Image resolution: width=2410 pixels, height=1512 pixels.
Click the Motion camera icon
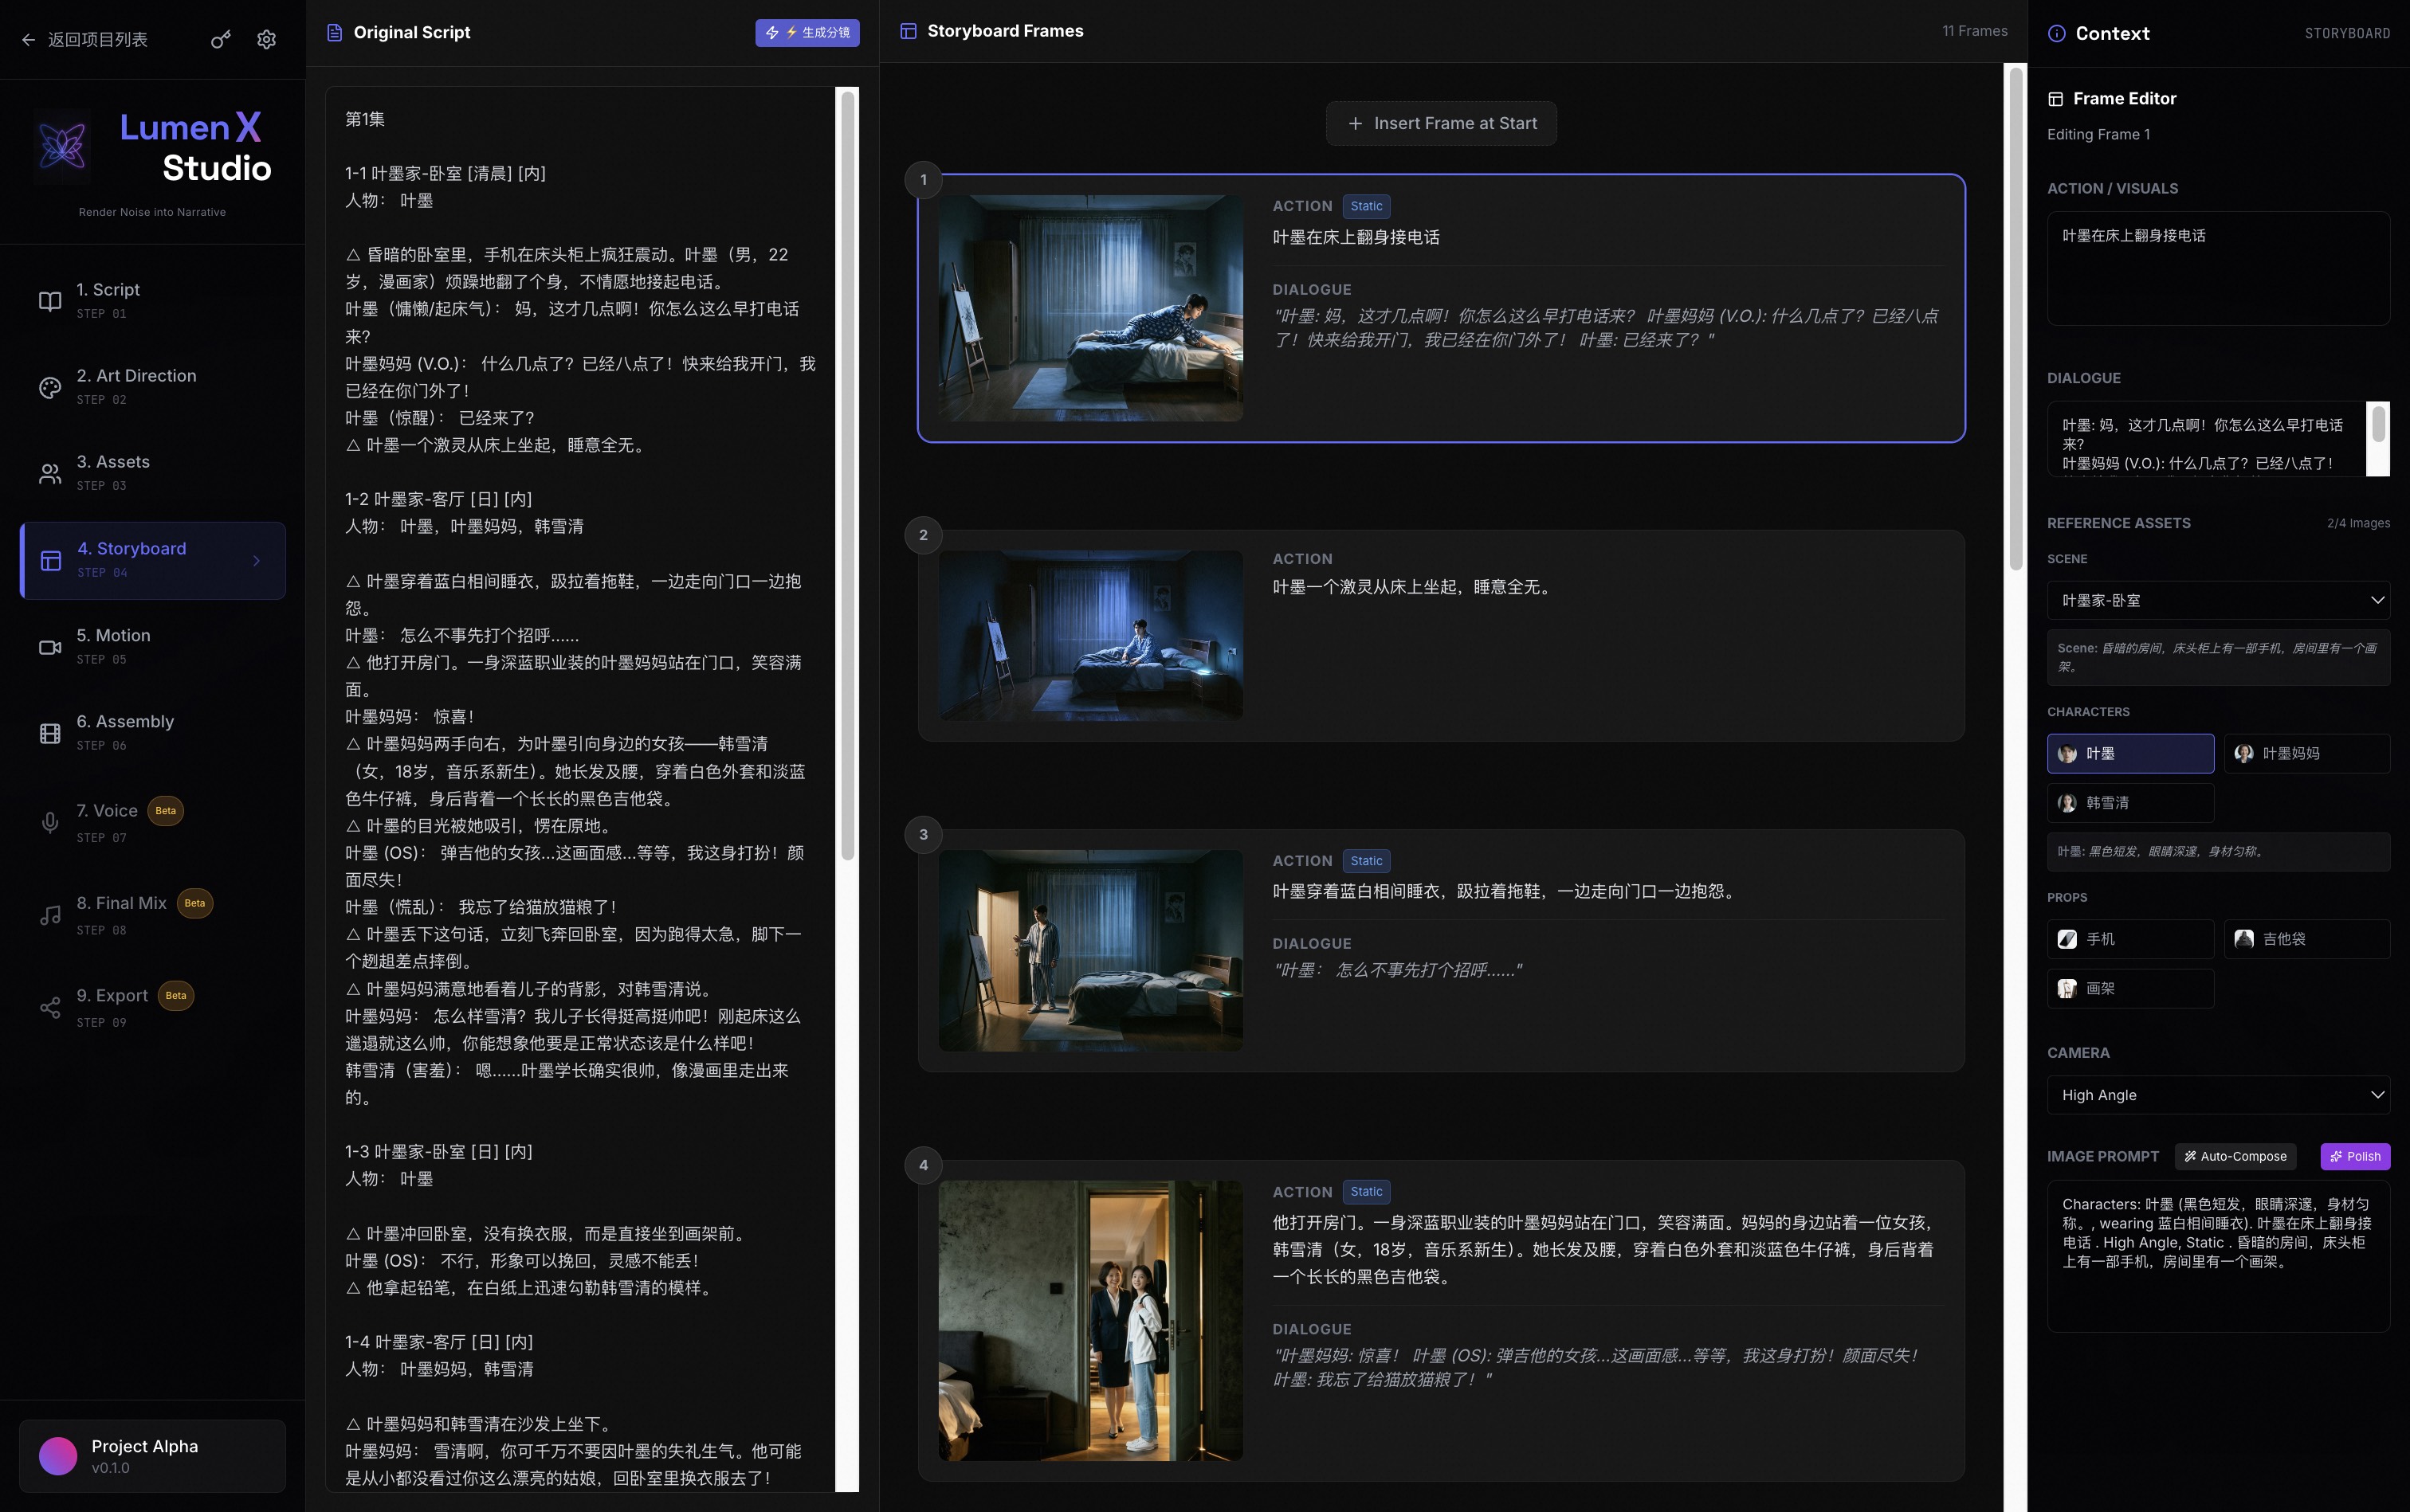[50, 647]
